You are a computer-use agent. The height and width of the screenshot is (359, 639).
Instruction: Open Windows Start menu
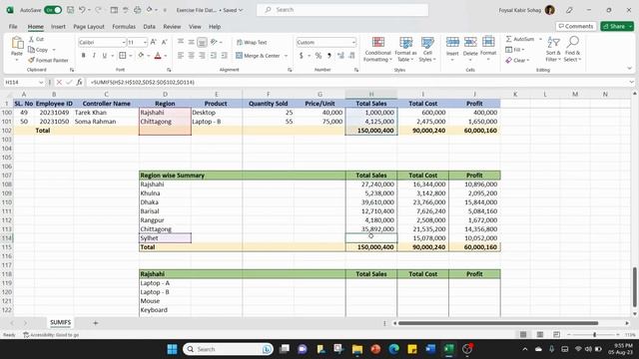pyautogui.click(x=173, y=349)
